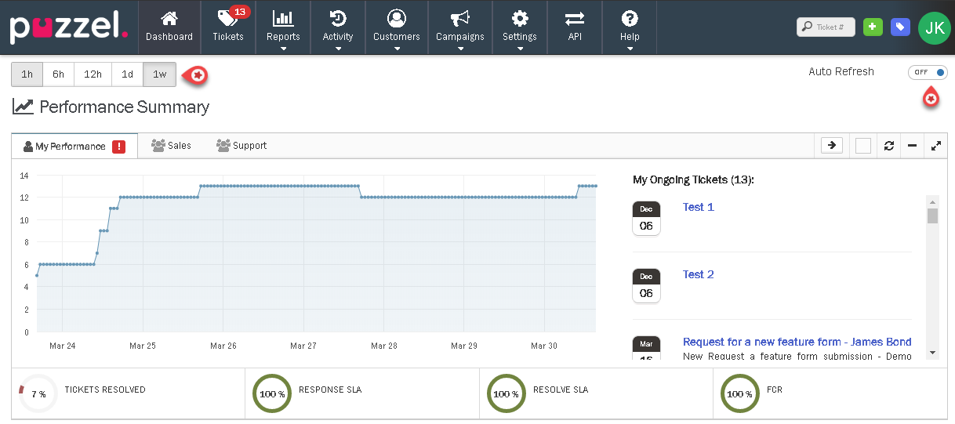
Task: Click the green add new ticket icon
Action: [x=873, y=27]
